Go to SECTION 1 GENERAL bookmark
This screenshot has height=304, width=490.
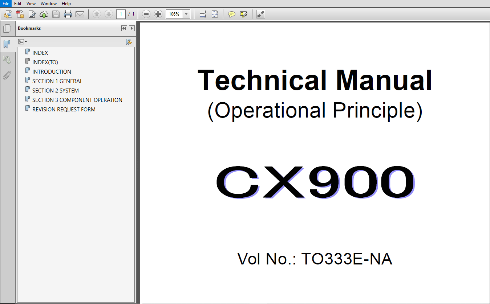click(x=57, y=81)
